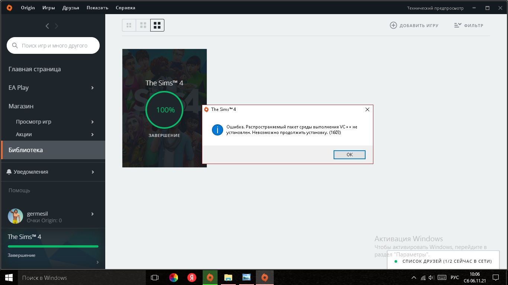Open the photos app on taskbar
This screenshot has height=285, width=508.
(246, 278)
